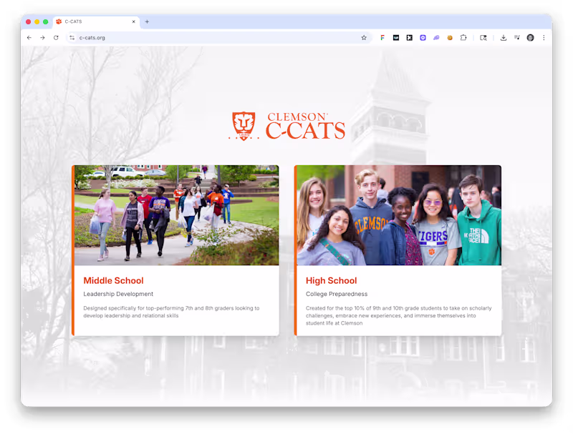
Task: Click the reading list icon beside the profile avatar
Action: (516, 38)
